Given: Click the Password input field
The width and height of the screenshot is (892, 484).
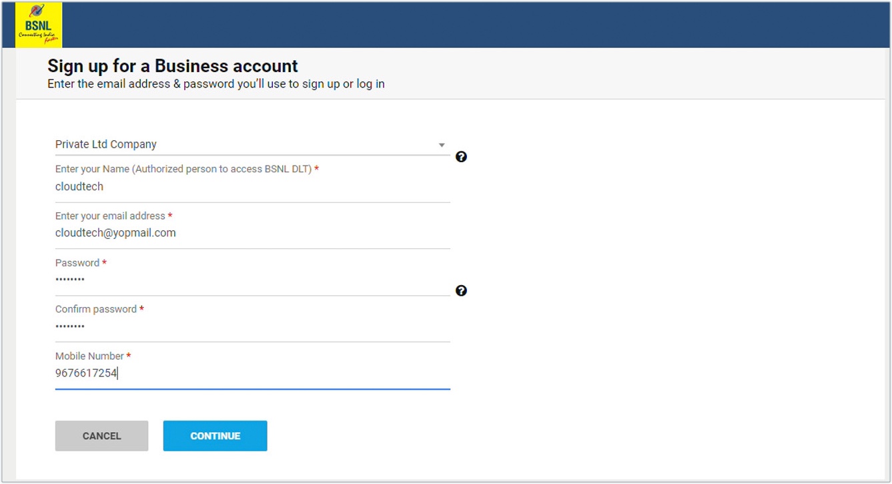Looking at the screenshot, I should click(x=252, y=279).
